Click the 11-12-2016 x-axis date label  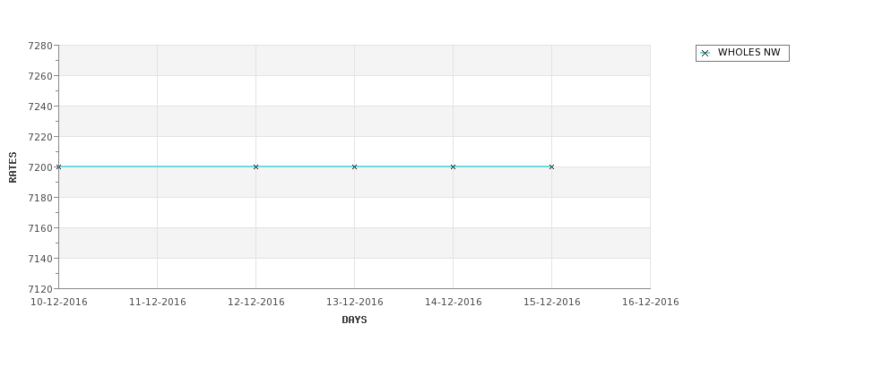(157, 303)
